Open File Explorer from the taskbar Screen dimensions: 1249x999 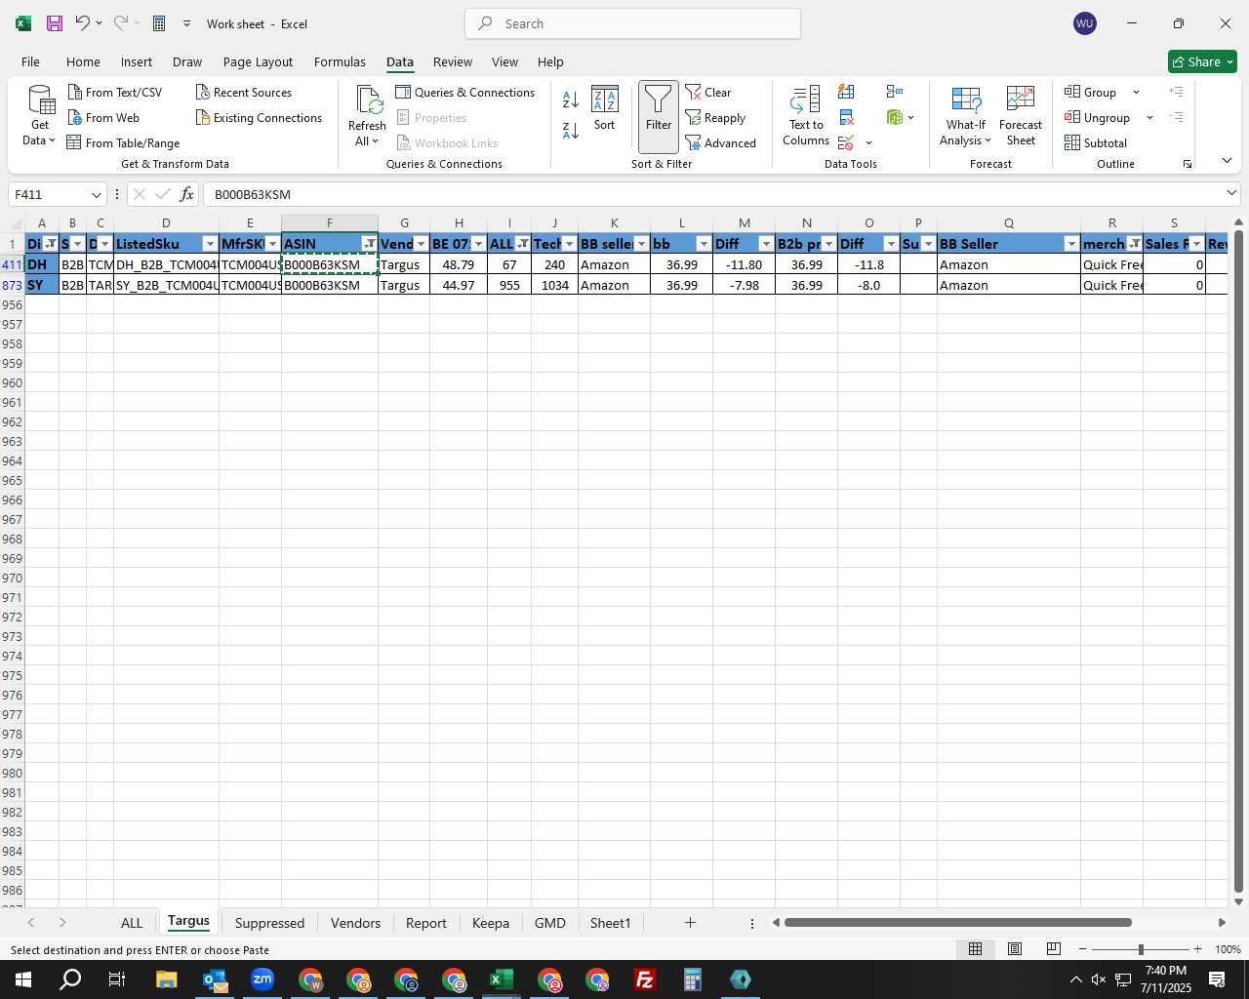tap(166, 979)
